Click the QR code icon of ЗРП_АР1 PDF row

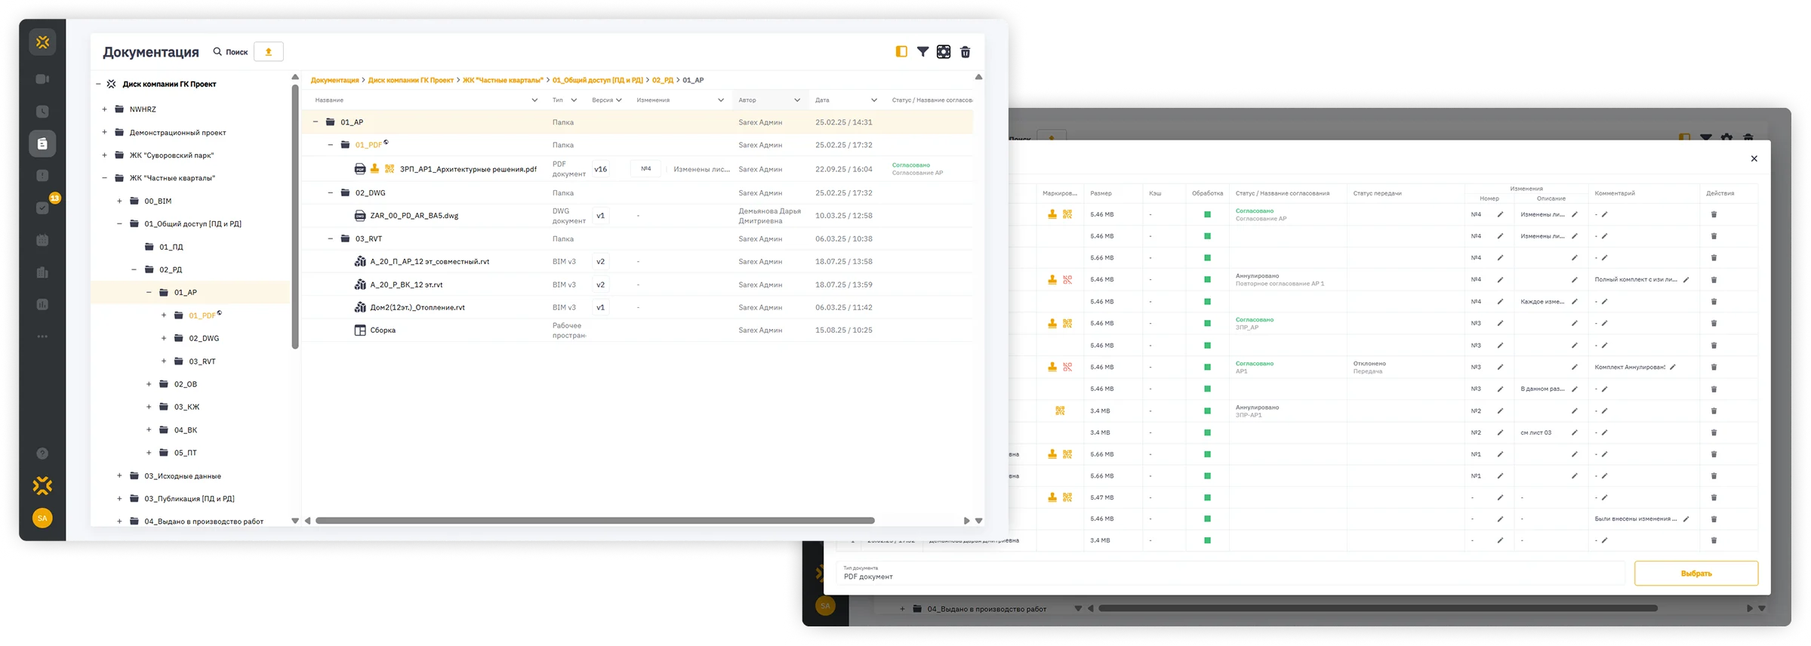390,168
